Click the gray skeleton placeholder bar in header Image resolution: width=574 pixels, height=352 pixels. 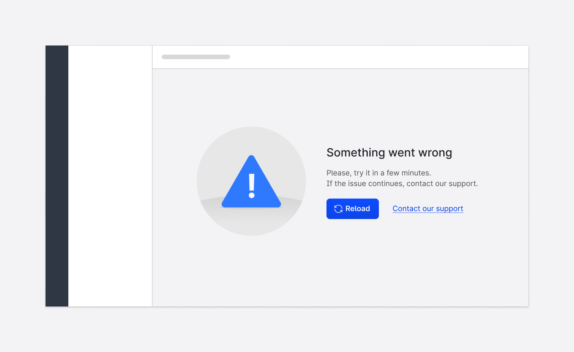click(x=196, y=57)
